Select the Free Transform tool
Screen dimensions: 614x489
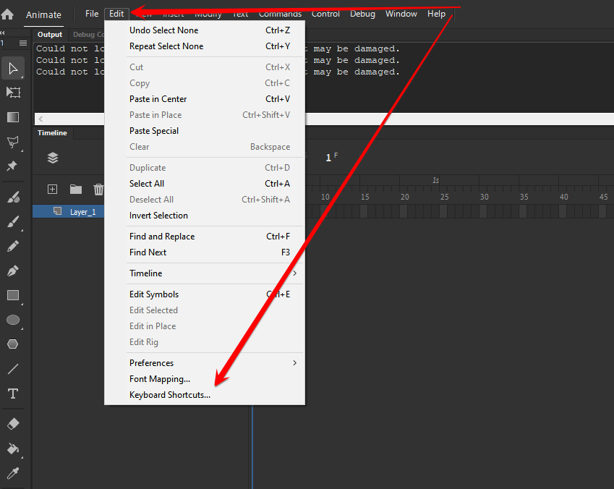pyautogui.click(x=13, y=93)
